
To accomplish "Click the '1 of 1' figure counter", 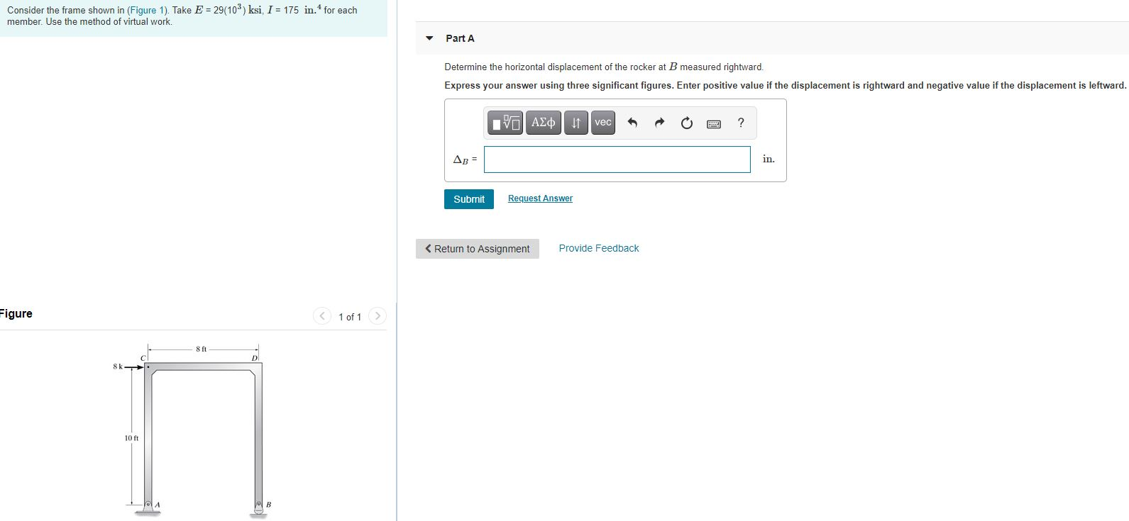I will point(350,317).
